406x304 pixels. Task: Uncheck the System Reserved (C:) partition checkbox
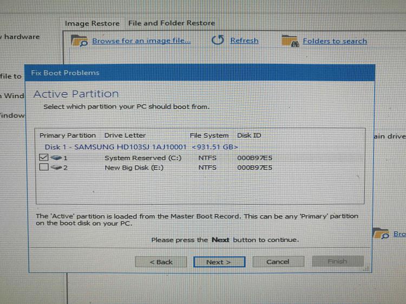tap(44, 157)
